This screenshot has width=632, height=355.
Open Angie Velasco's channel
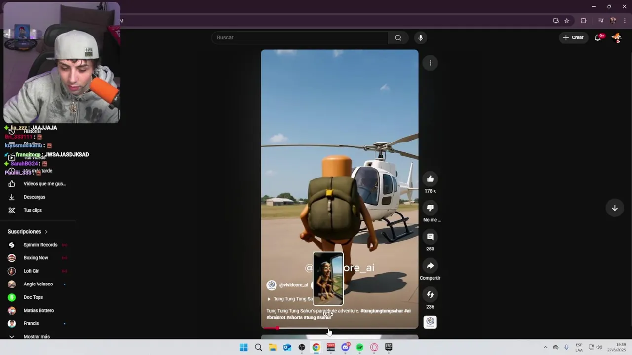[38, 284]
